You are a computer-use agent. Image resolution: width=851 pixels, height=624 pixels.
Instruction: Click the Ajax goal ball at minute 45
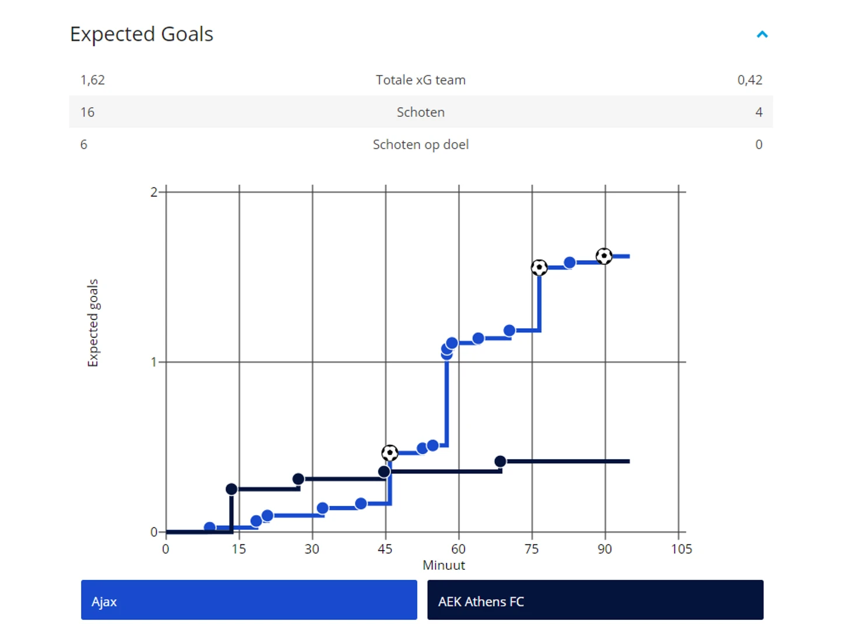389,452
